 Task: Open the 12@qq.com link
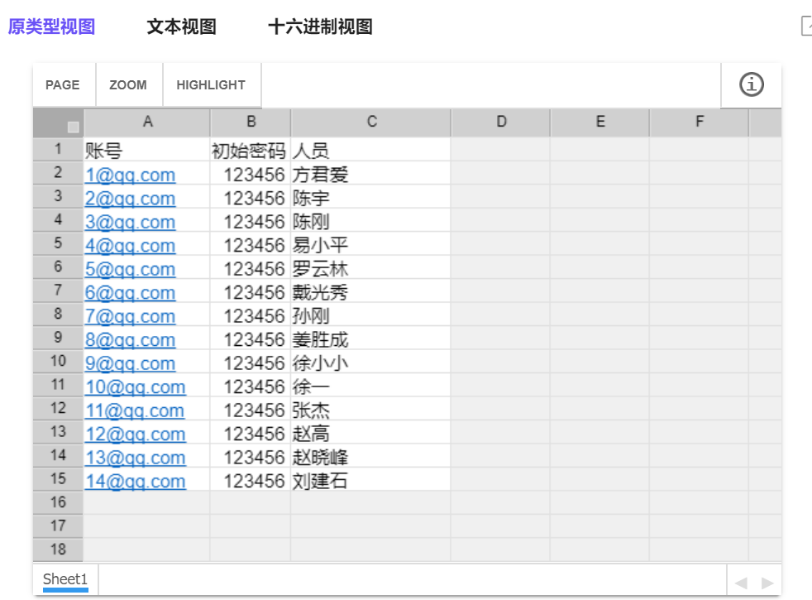135,434
